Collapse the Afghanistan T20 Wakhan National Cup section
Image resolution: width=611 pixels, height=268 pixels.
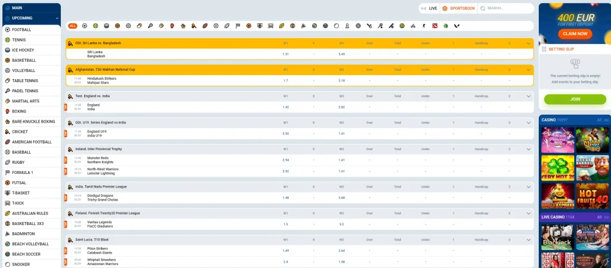click(x=529, y=70)
